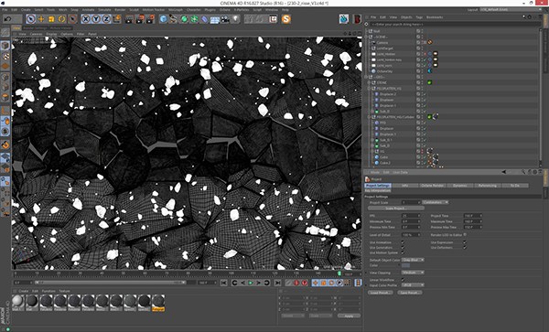Open Input Color Profile dropdown
Viewport: 549px width, 332px height.
click(x=413, y=285)
